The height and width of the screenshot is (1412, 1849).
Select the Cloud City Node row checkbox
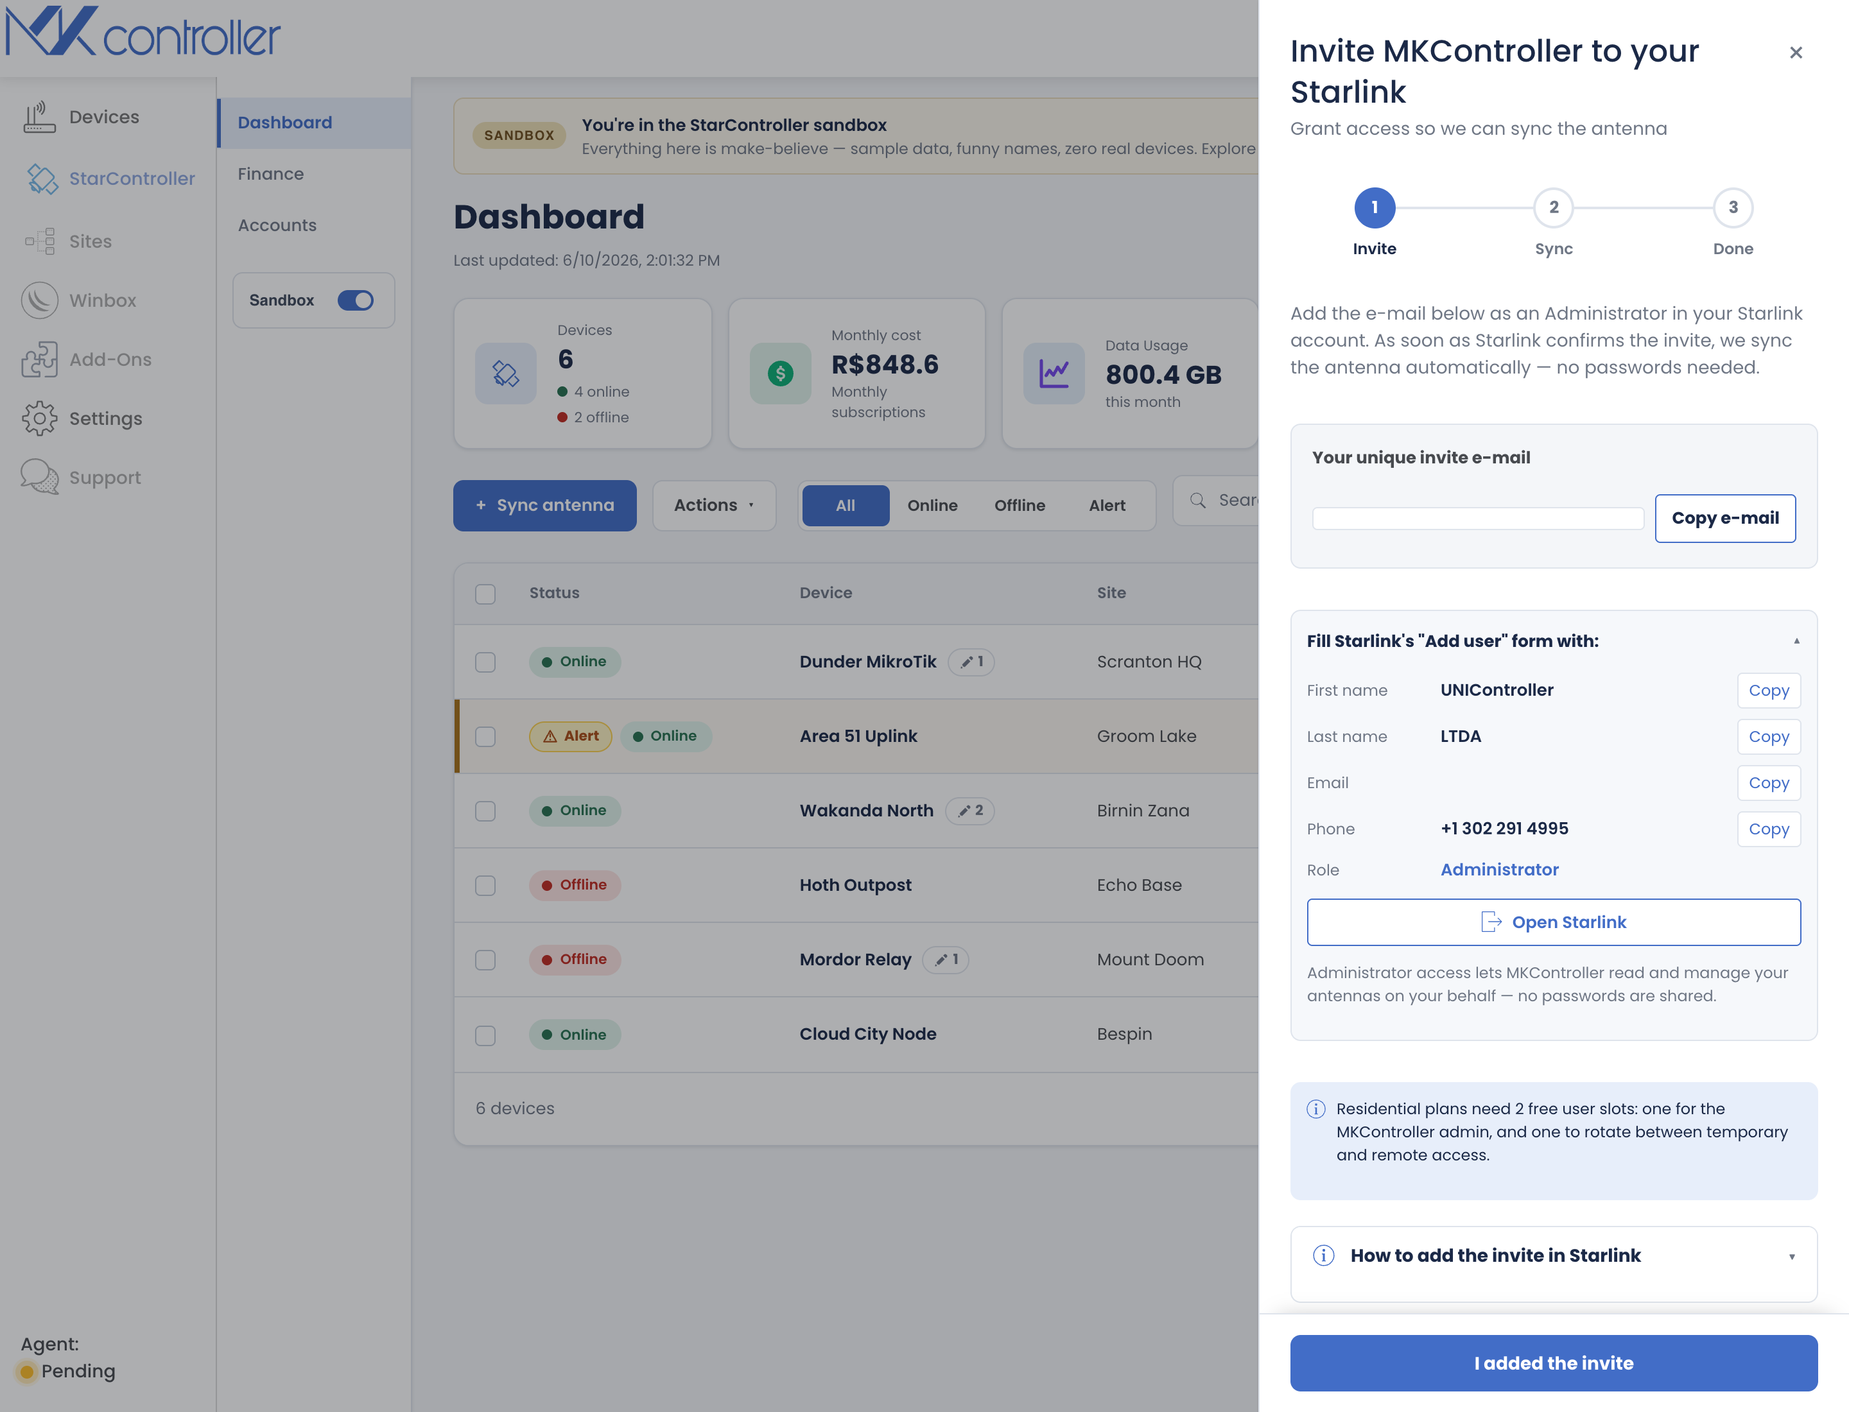coord(485,1035)
